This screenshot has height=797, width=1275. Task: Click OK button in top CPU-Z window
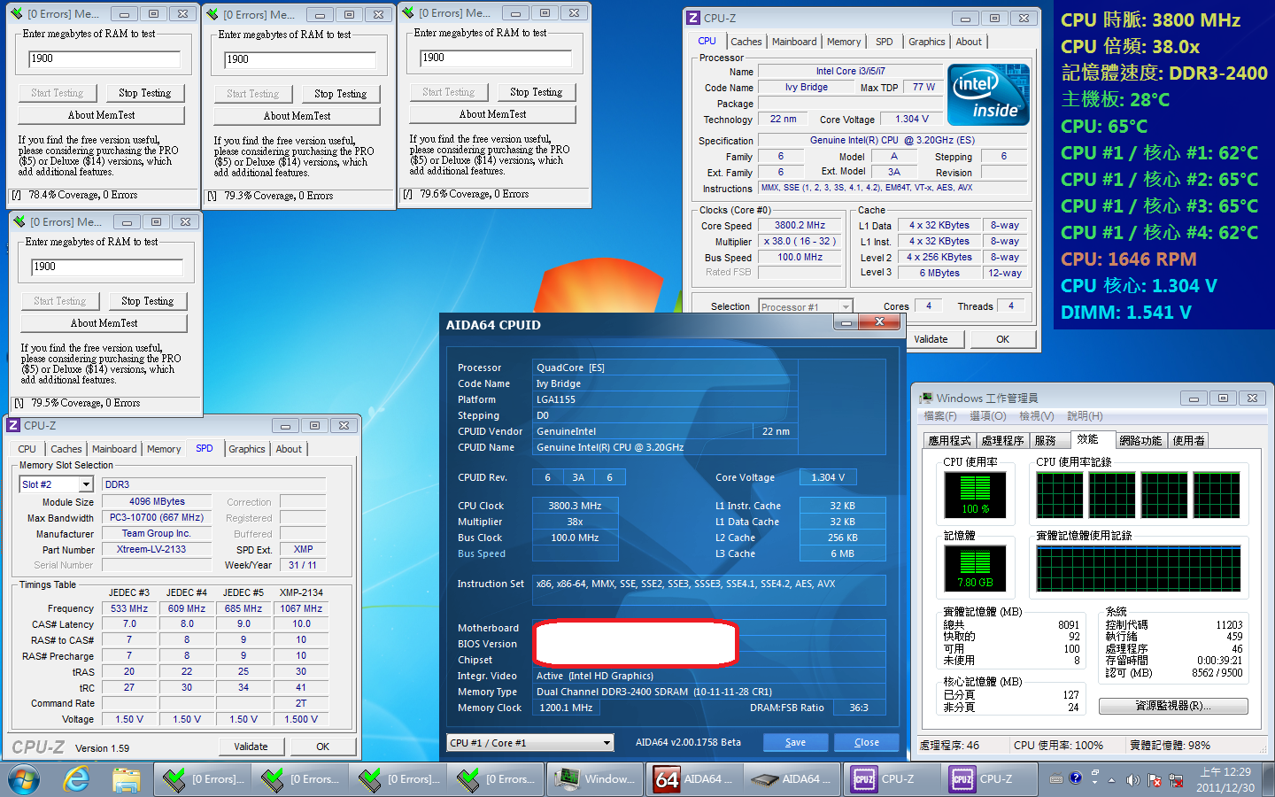click(1002, 339)
